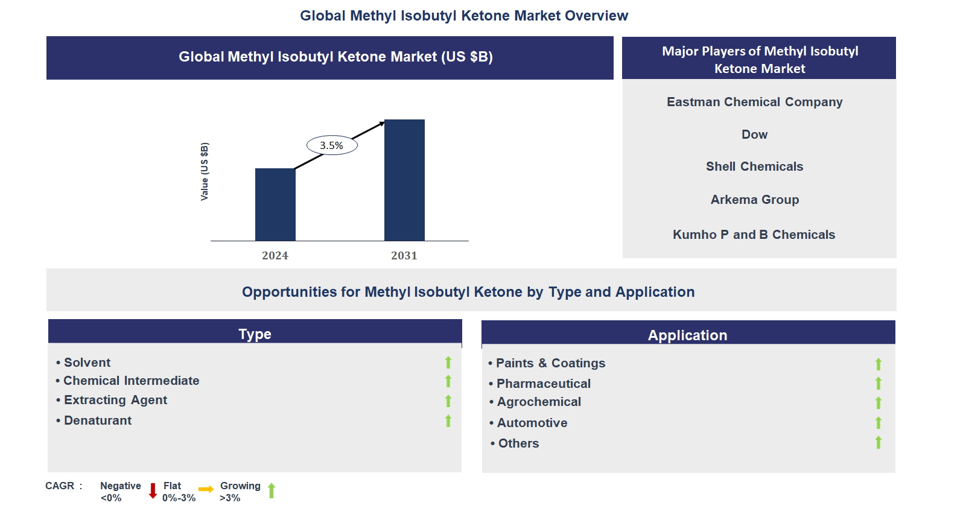Click Eastman Chemical Company in players list

754,102
